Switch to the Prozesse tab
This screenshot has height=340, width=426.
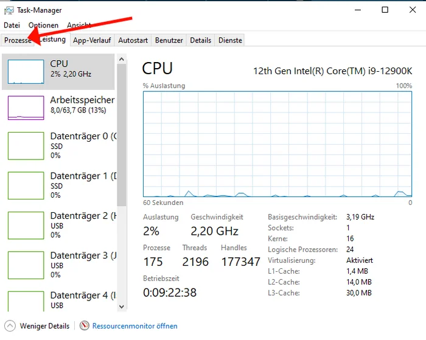point(18,40)
